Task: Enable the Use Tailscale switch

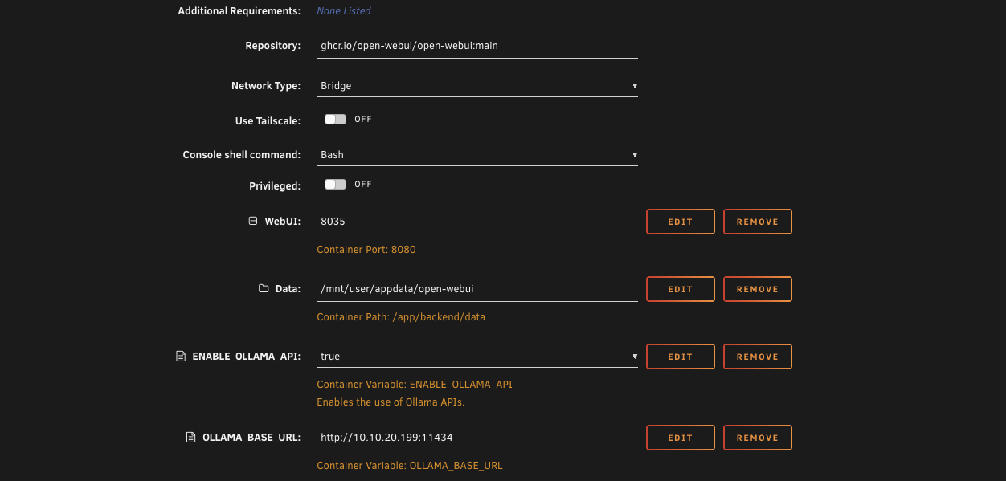Action: (x=335, y=120)
